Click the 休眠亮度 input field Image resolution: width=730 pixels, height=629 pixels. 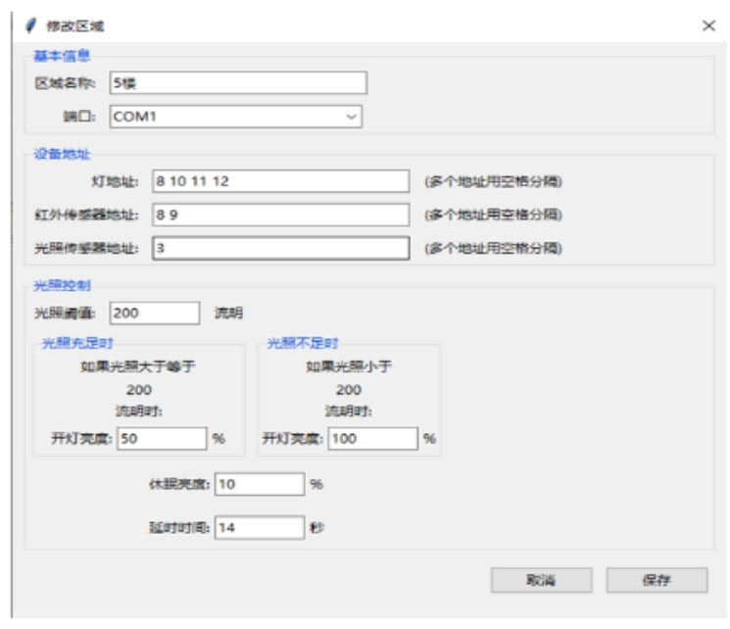point(260,484)
